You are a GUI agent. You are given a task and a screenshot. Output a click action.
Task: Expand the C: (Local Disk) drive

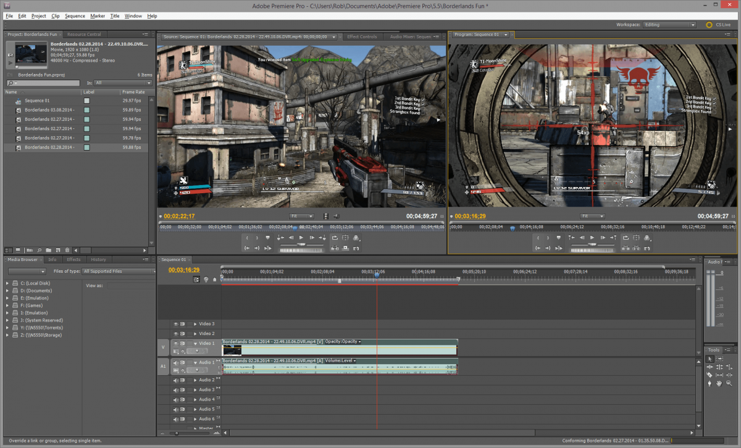(x=7, y=283)
